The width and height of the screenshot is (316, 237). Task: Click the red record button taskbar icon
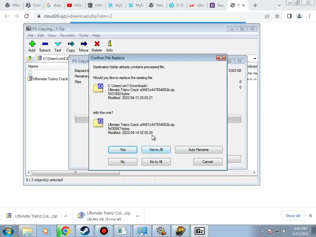click(x=104, y=231)
